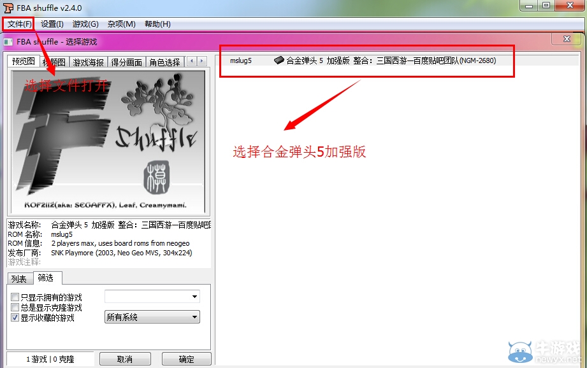Image resolution: width=587 pixels, height=368 pixels.
Task: Click the FBA shuffle title bar icon
Action: 8,8
